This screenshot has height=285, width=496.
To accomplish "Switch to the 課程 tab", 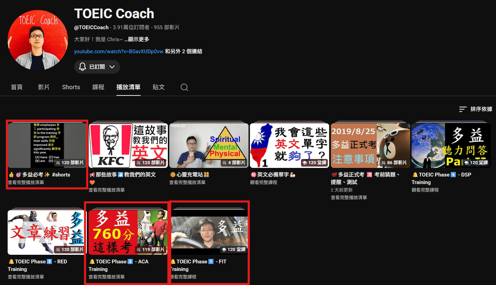I will [x=98, y=87].
